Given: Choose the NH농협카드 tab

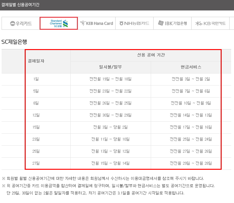Looking at the screenshot, I should pos(134,23).
